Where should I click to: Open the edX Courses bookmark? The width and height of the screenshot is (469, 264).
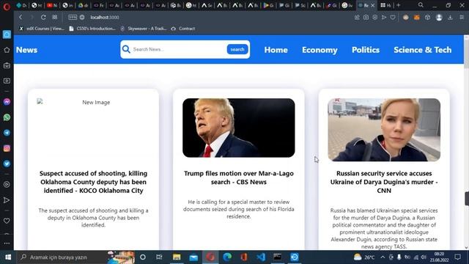pyautogui.click(x=42, y=29)
